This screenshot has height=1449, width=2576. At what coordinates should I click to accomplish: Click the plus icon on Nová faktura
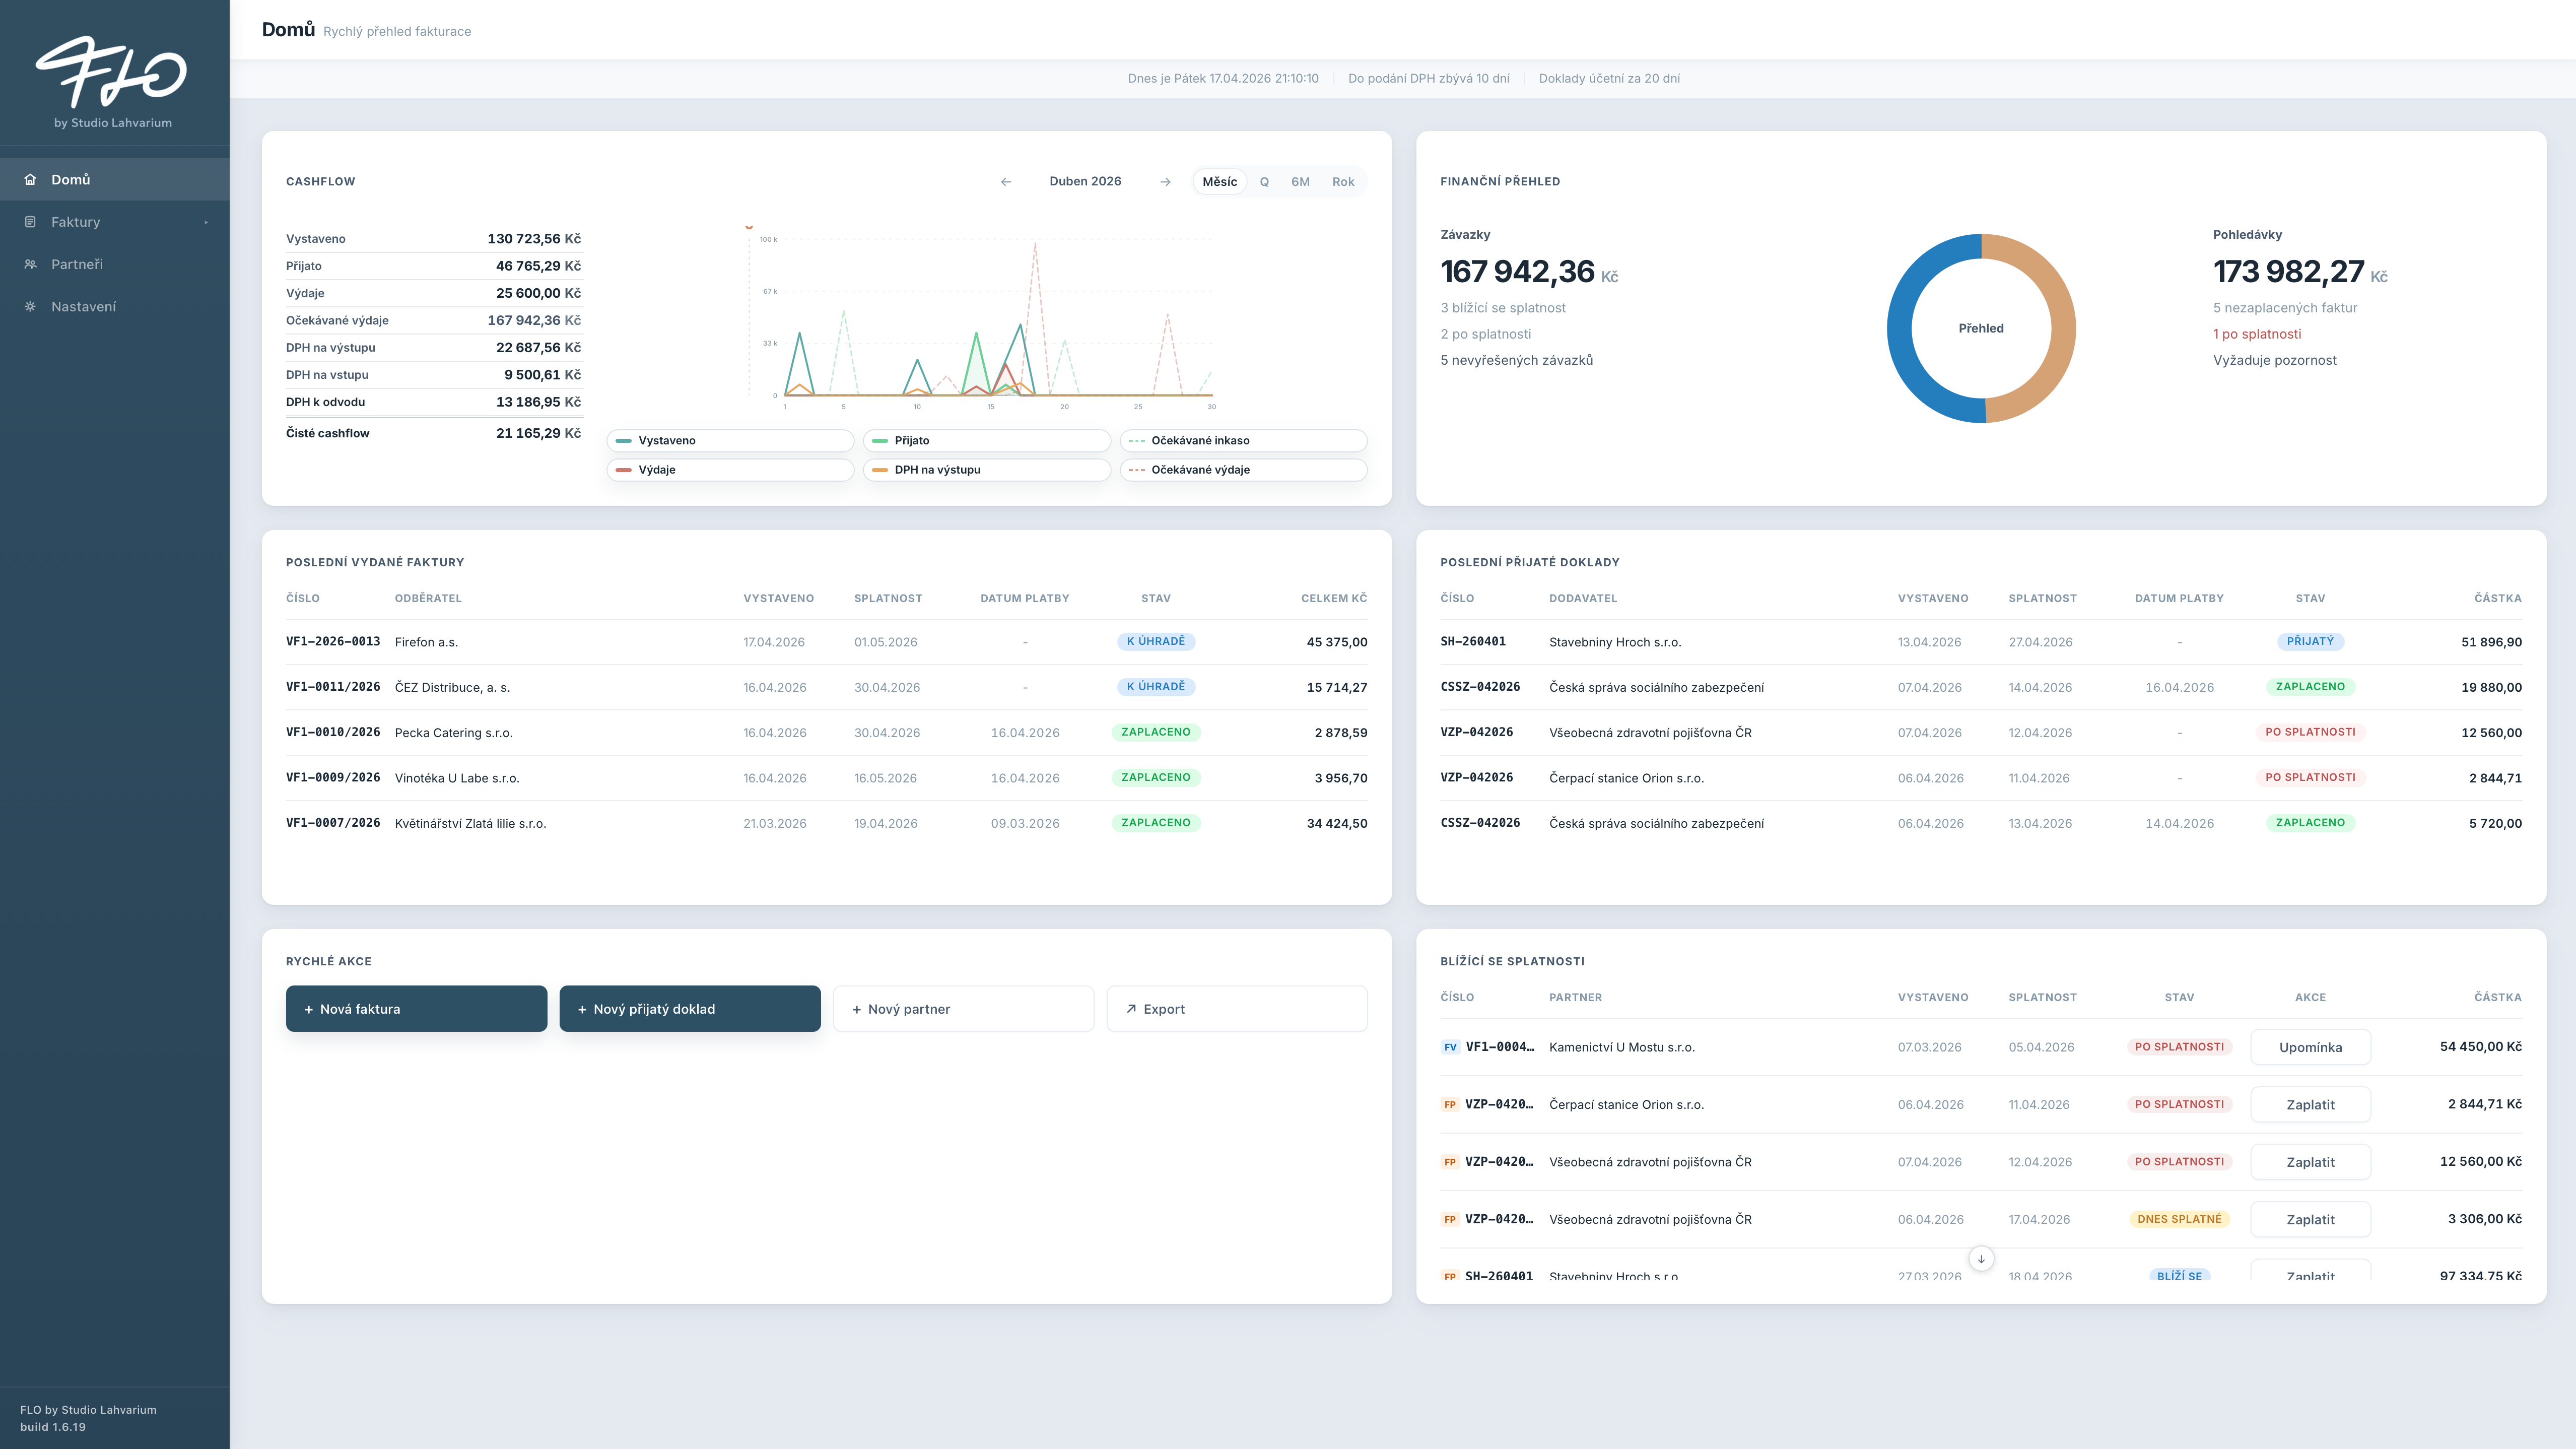pos(309,1010)
